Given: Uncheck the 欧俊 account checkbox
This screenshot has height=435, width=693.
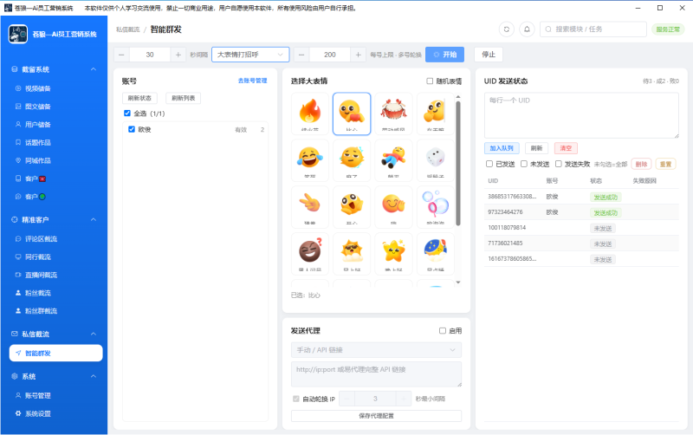Looking at the screenshot, I should click(132, 129).
